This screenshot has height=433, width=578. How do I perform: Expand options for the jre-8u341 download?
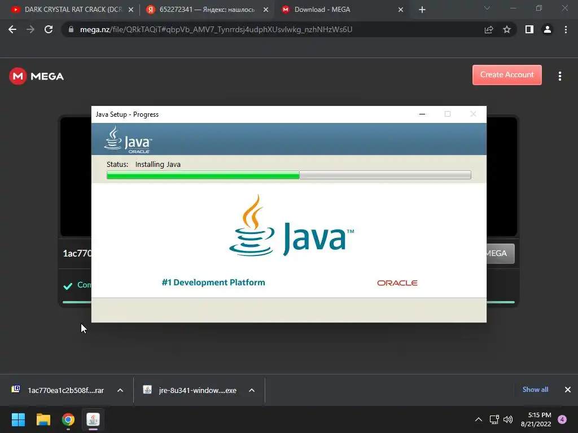[252, 390]
